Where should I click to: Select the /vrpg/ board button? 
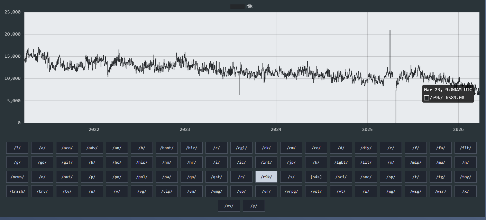pos(291,191)
